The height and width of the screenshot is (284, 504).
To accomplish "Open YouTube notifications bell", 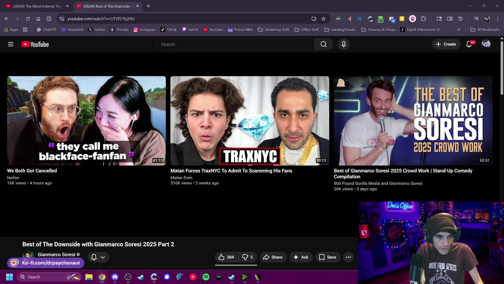I will pos(469,44).
